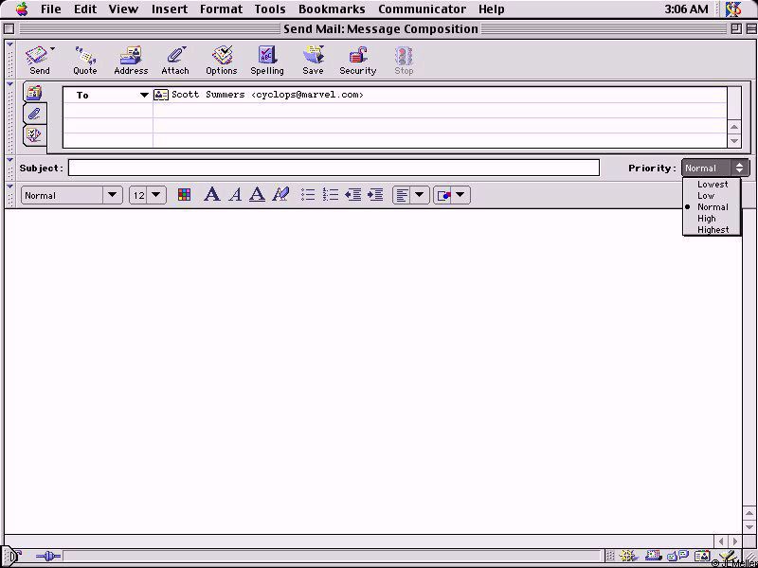This screenshot has height=568, width=758.
Task: Open the Communicator menu
Action: tap(422, 9)
